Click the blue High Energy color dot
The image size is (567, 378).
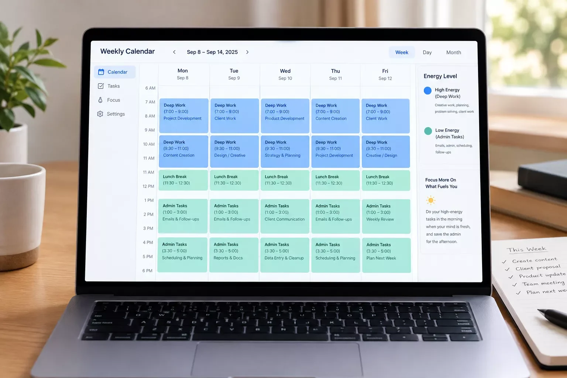click(427, 90)
